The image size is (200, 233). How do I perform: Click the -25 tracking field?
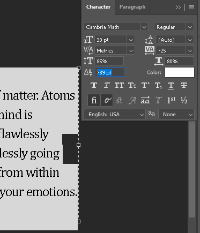point(171,50)
